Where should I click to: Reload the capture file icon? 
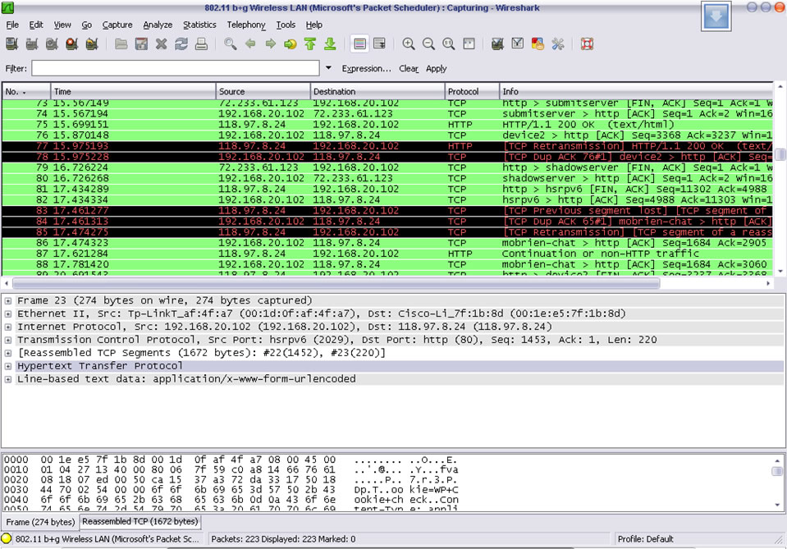tap(181, 44)
